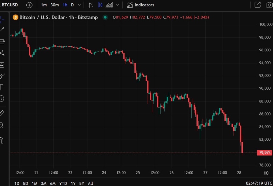Click the Bitcoin coin logo
273x186 pixels.
(x=15, y=17)
